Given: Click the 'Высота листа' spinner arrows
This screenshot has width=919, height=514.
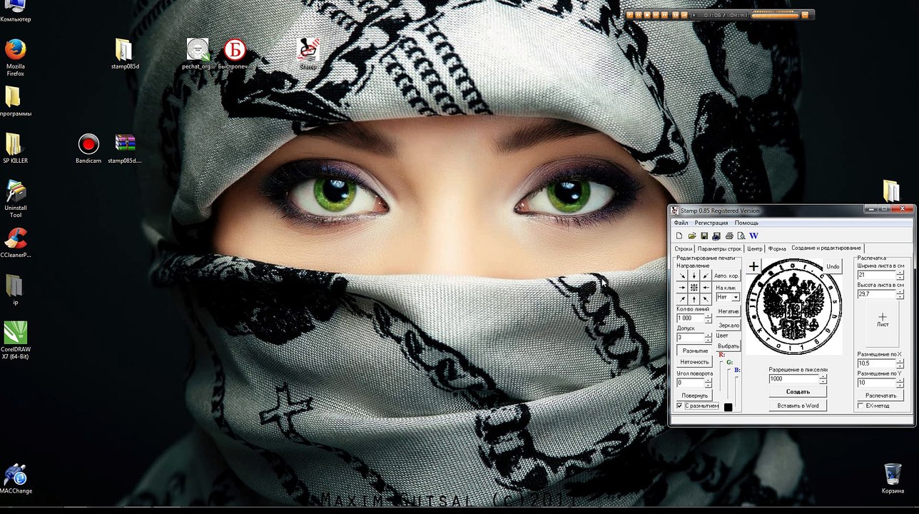Looking at the screenshot, I should 900,294.
